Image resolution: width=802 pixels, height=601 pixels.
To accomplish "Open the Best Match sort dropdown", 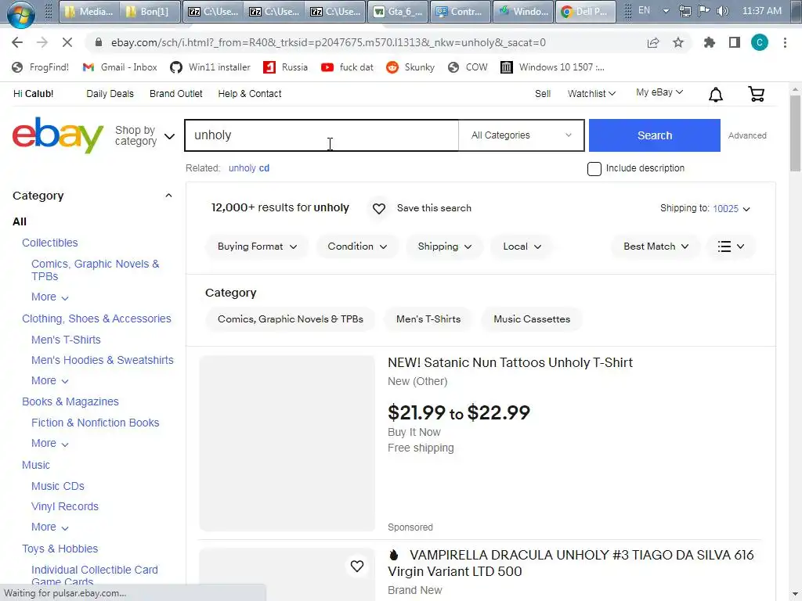I will [656, 247].
